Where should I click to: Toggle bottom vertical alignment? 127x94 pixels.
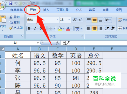coord(100,20)
